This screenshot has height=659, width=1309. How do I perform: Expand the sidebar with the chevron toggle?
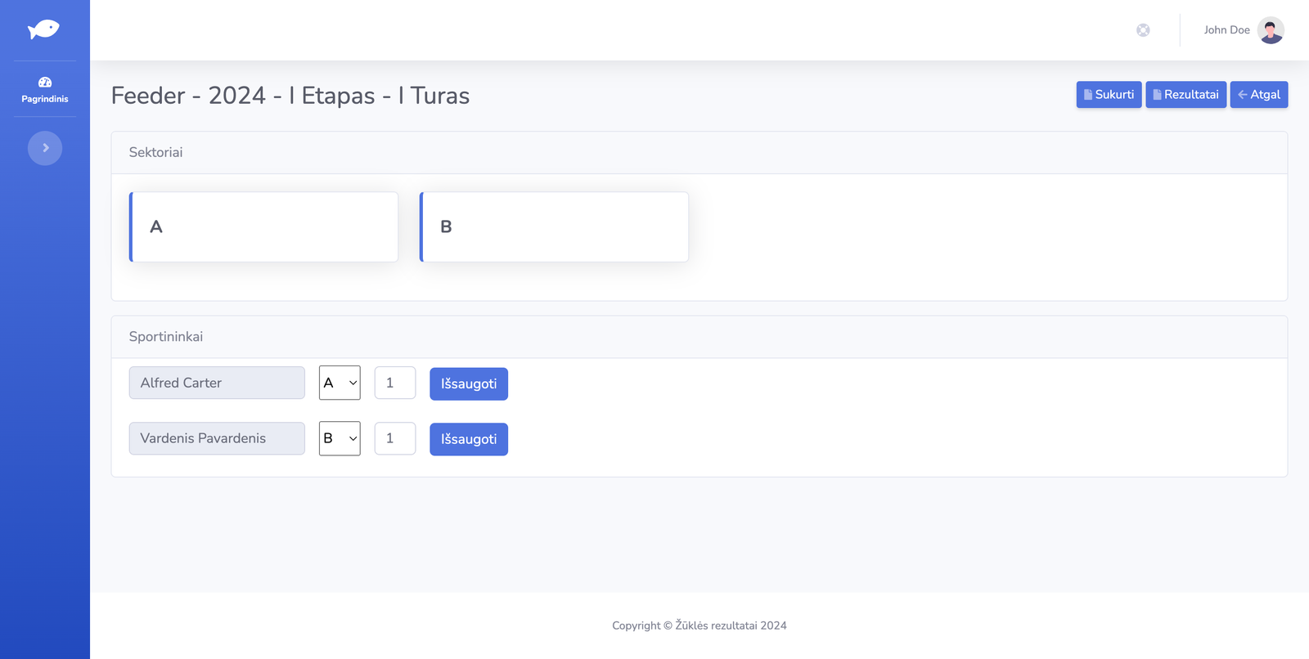(x=45, y=148)
